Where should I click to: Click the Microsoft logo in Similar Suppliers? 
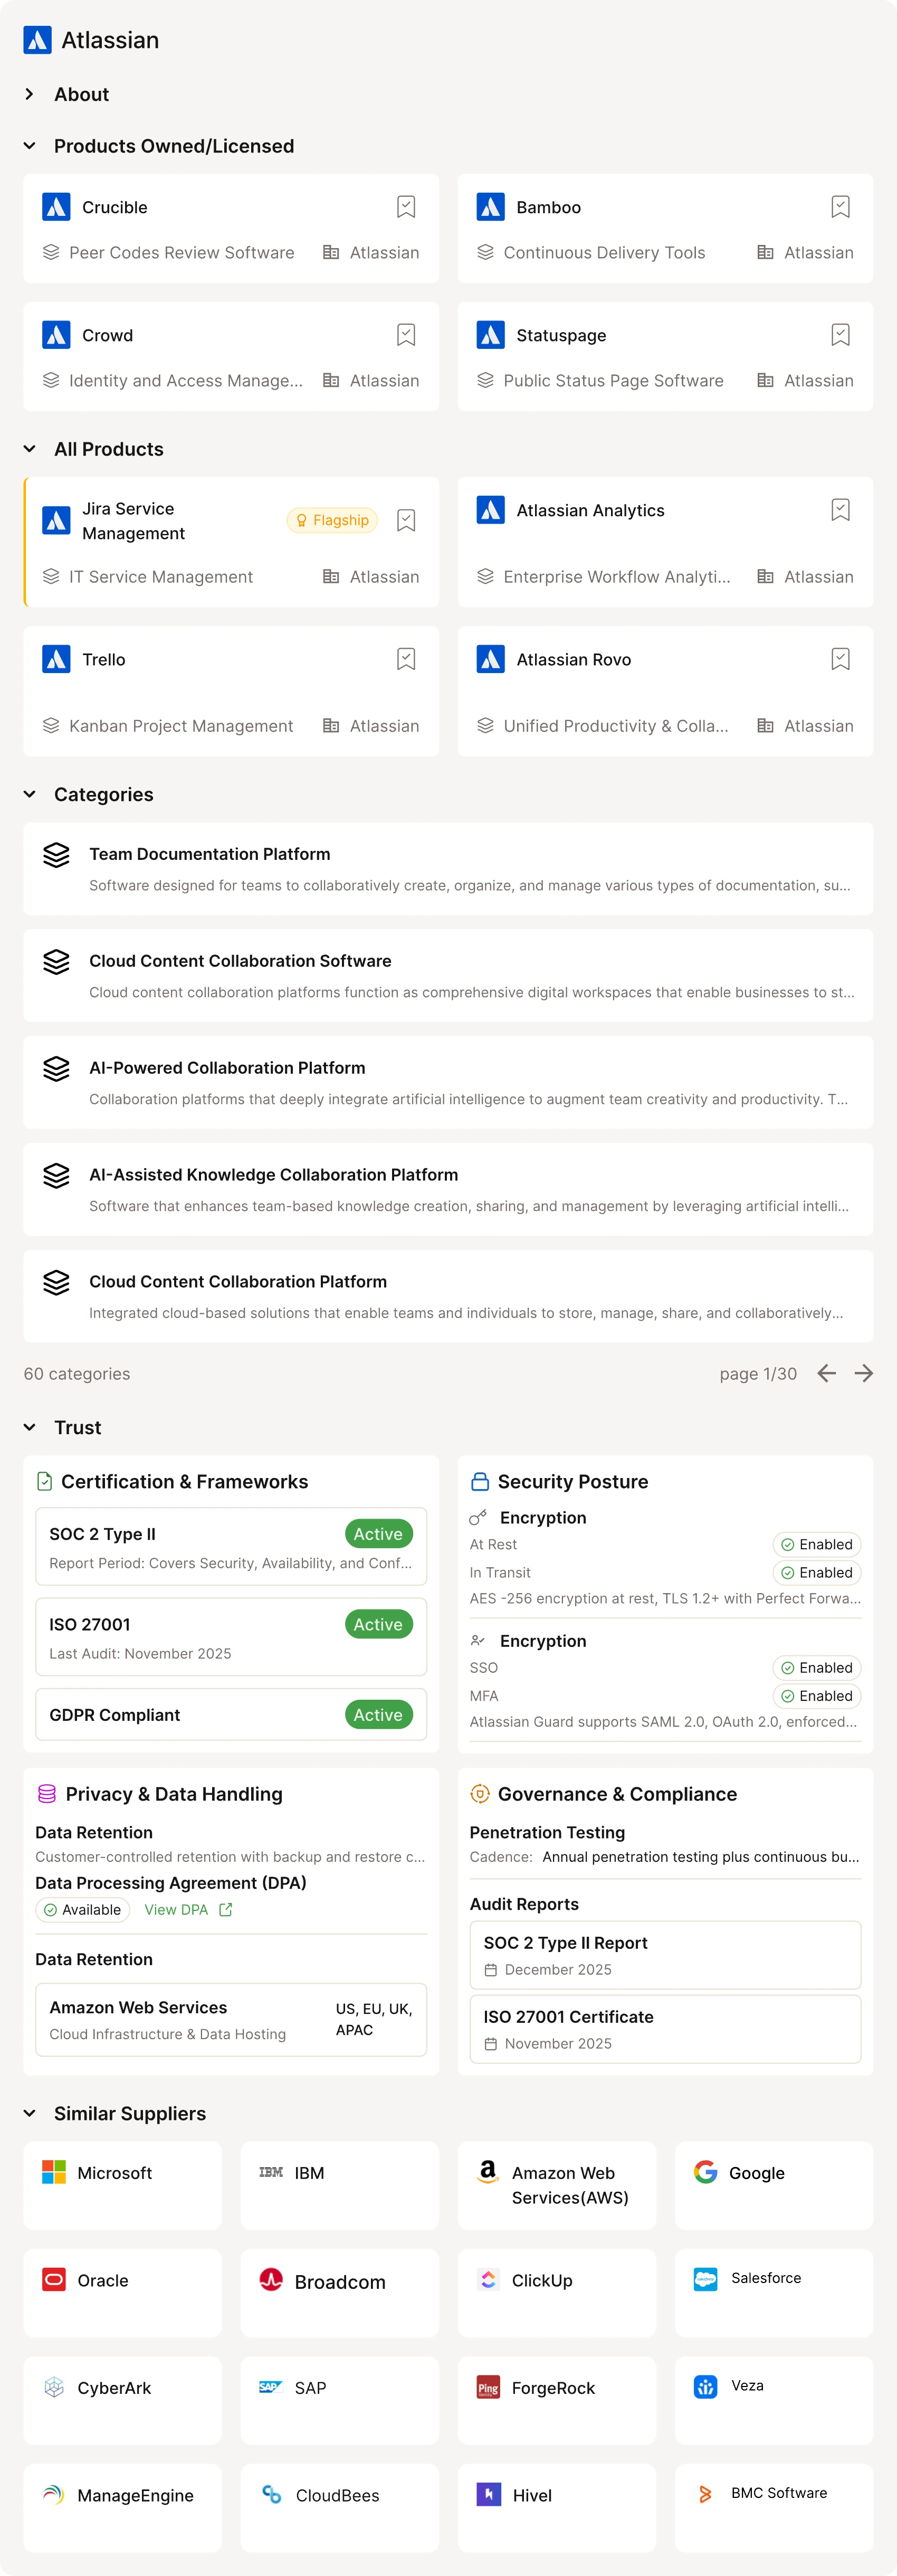pyautogui.click(x=54, y=2172)
